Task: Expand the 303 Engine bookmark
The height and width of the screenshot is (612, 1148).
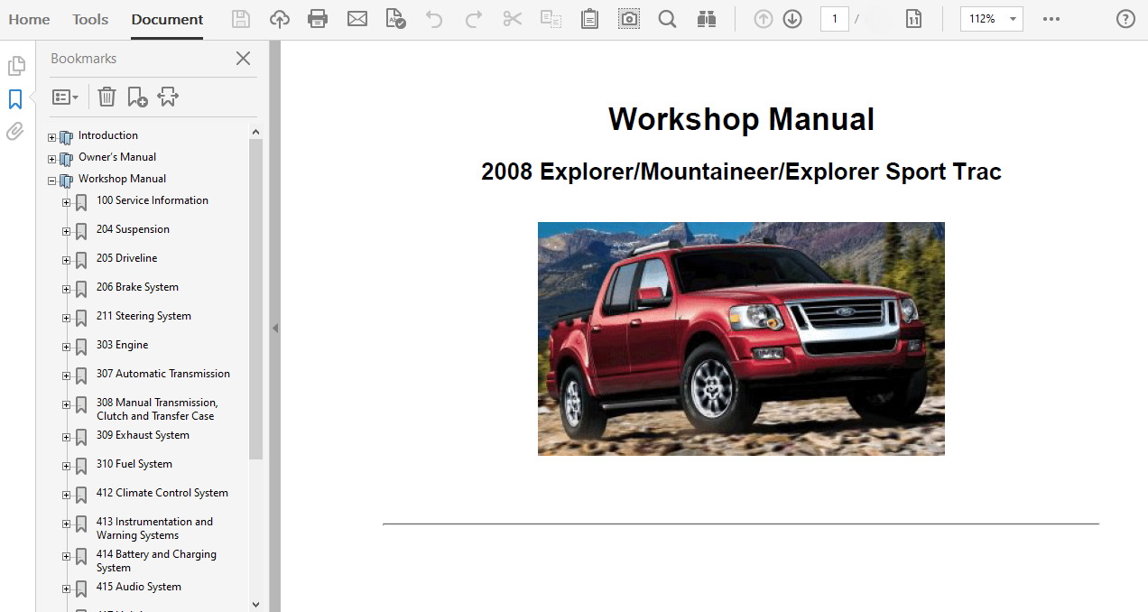Action: (66, 347)
